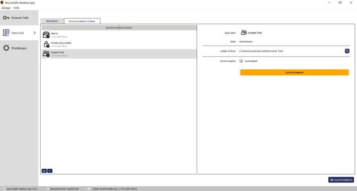Click the Private SecureSafe sync date text
The height and width of the screenshot is (191, 357).
59,46
